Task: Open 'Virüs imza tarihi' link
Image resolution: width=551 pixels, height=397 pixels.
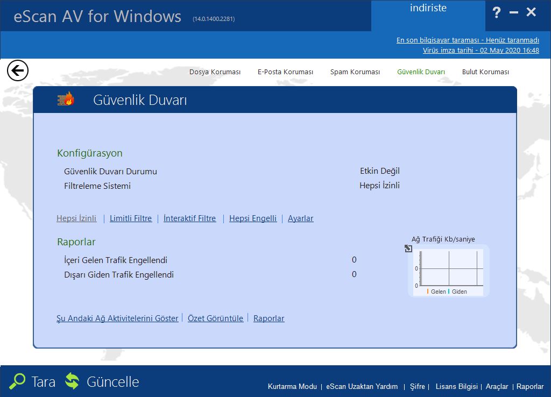Action: pyautogui.click(x=481, y=50)
